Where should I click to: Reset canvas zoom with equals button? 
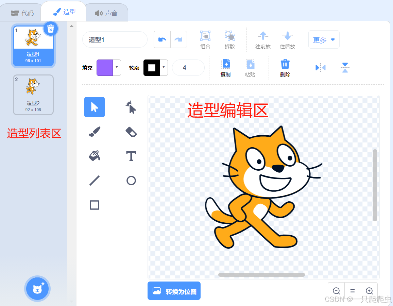coord(353,291)
